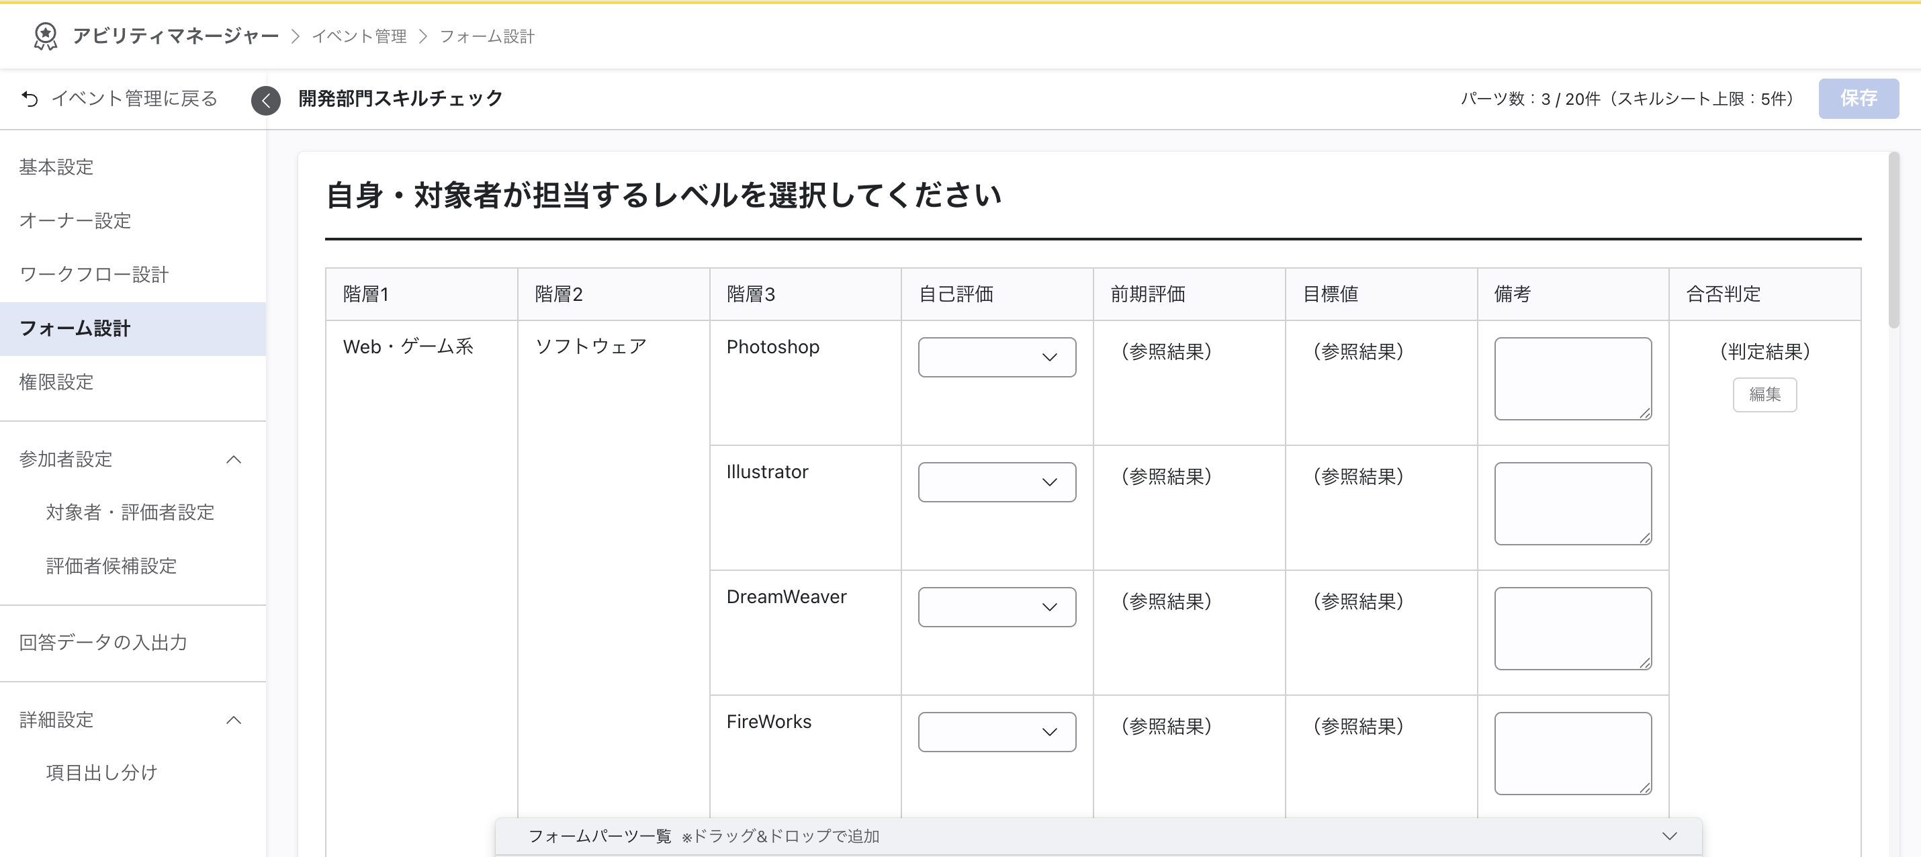1921x857 pixels.
Task: Click the Ability Manager badge logo icon
Action: tap(46, 36)
